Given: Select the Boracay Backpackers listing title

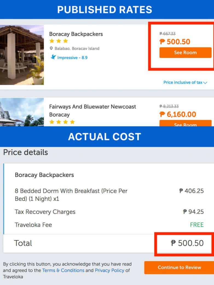Looking at the screenshot, I should point(76,34).
